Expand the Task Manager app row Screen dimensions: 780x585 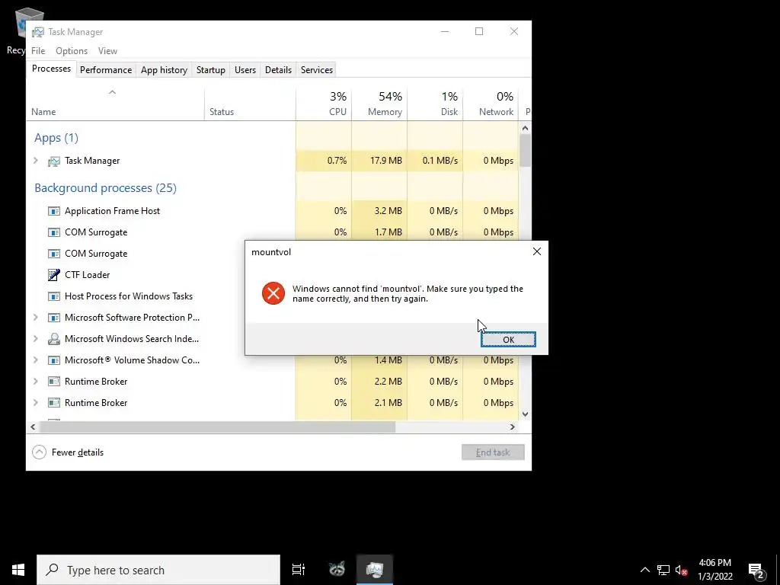click(35, 161)
